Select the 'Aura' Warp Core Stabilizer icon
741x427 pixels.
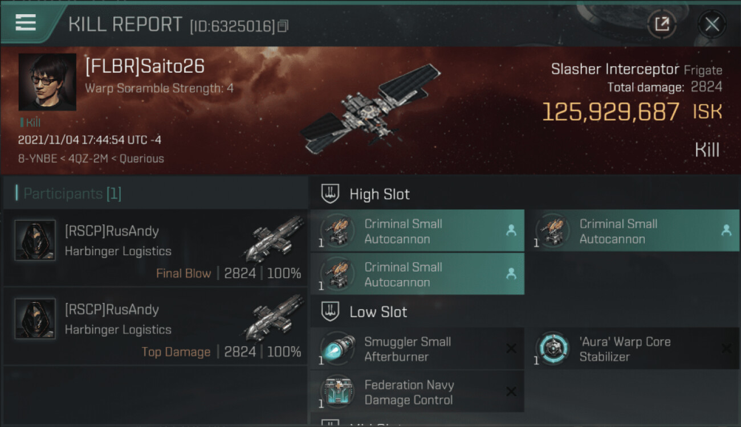(552, 348)
